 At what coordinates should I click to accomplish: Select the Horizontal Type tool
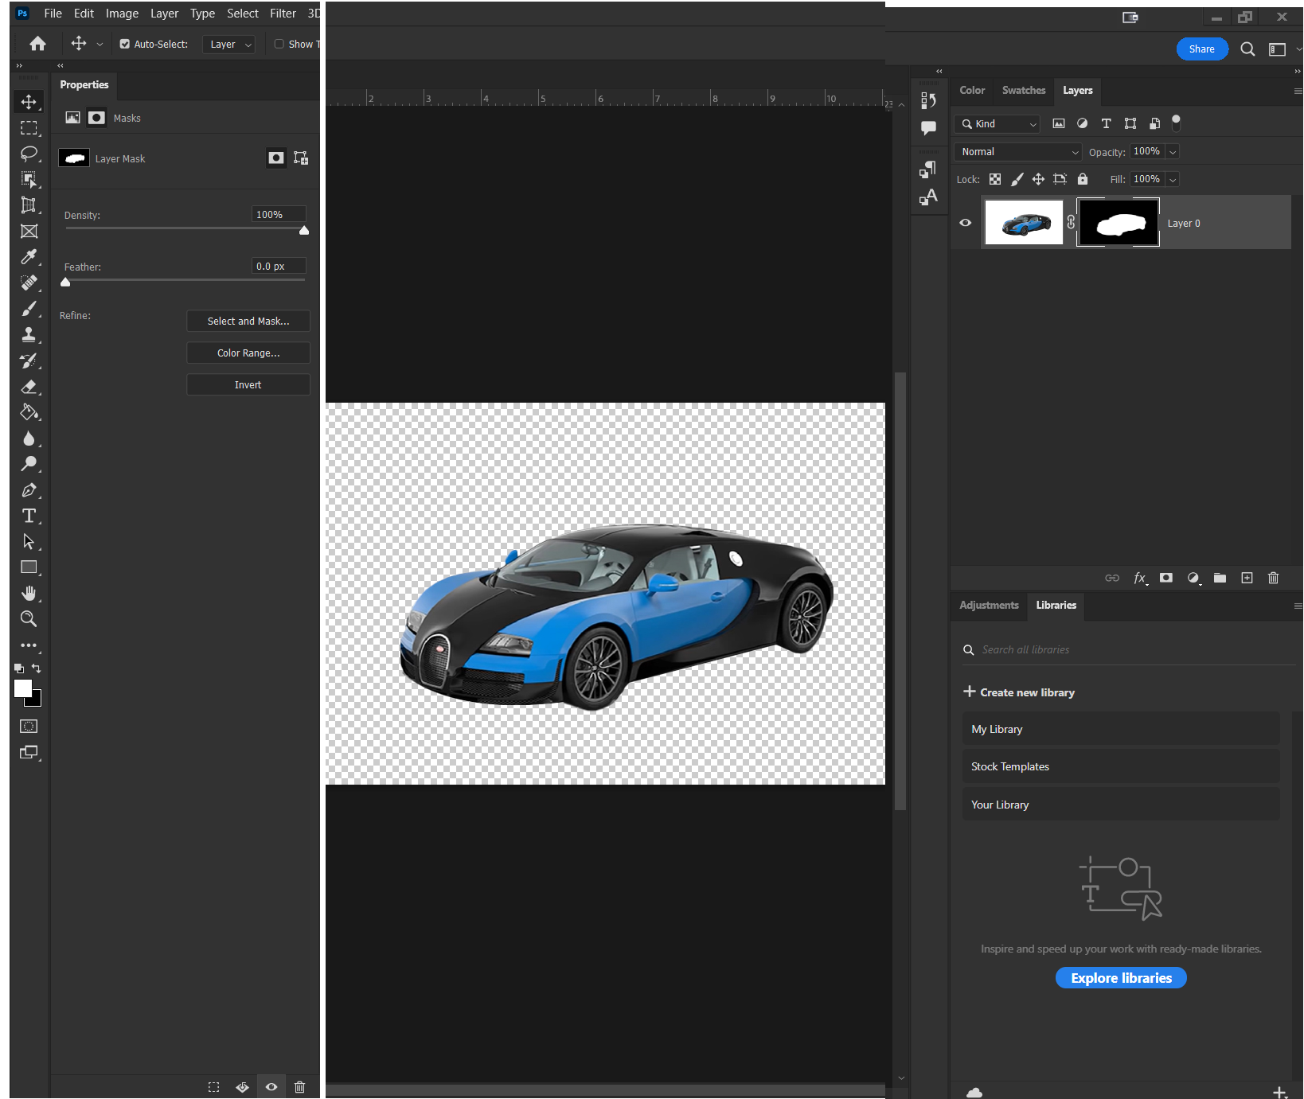tap(29, 516)
